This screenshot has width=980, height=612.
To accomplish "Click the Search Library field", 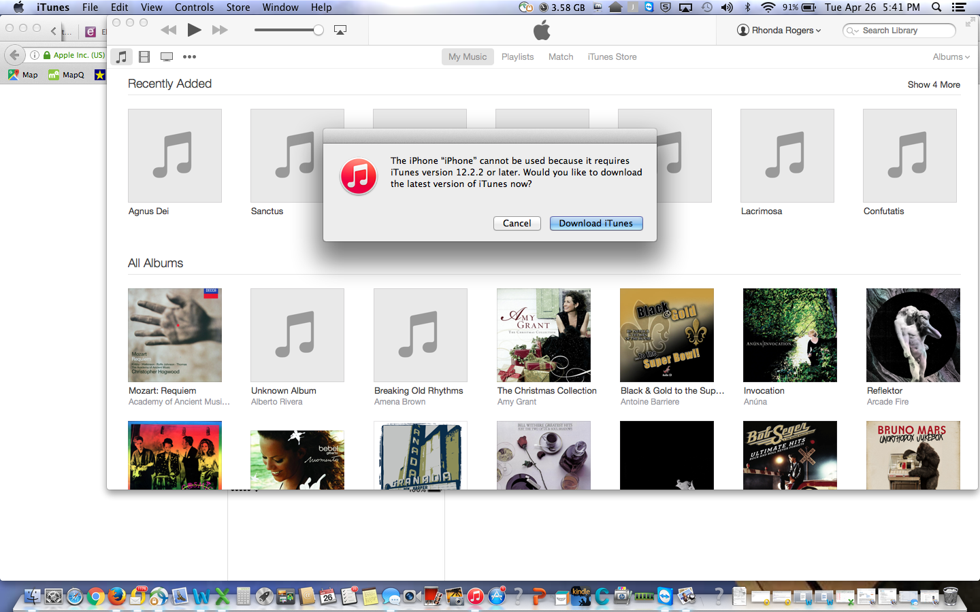I will click(899, 31).
